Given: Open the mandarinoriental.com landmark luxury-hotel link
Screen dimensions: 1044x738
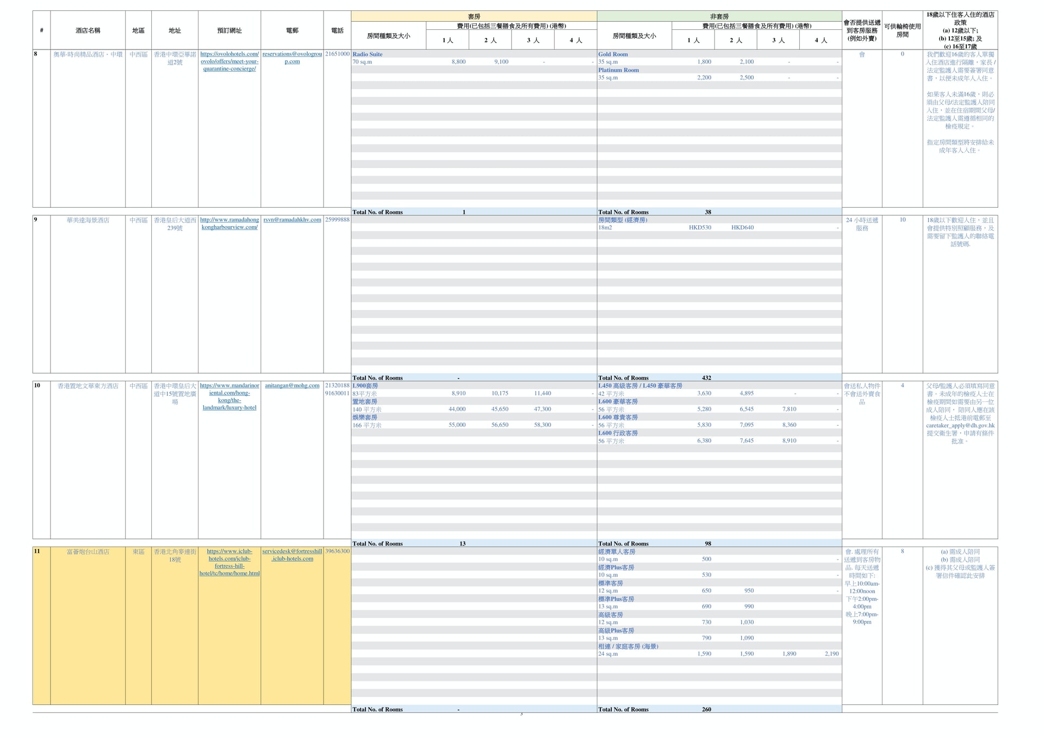Looking at the screenshot, I should click(x=229, y=396).
